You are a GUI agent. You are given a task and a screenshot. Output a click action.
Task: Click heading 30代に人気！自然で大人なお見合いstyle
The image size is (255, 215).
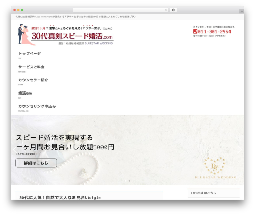pyautogui.click(x=60, y=198)
